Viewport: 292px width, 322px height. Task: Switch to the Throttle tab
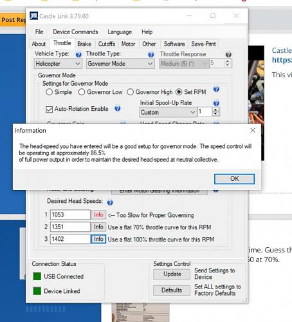coord(62,43)
